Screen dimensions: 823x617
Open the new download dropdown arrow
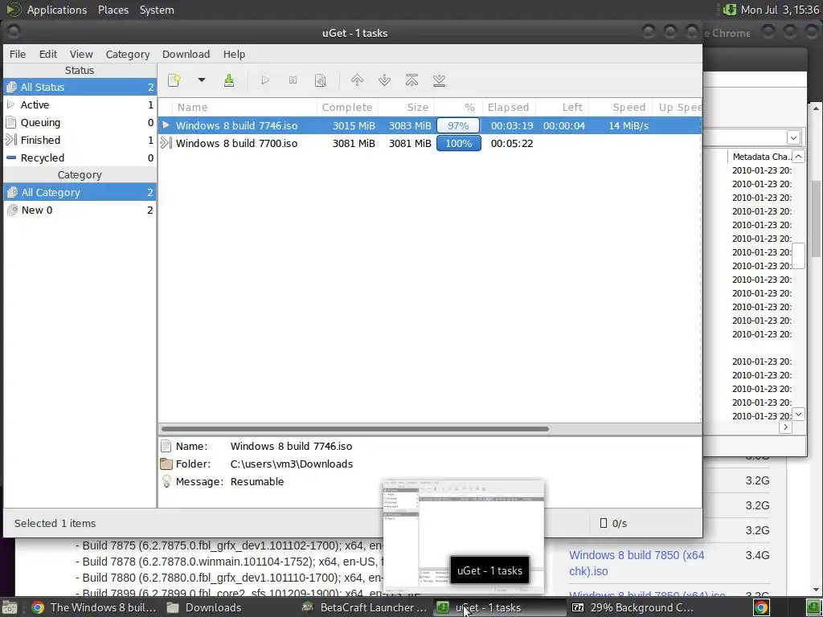(x=202, y=80)
